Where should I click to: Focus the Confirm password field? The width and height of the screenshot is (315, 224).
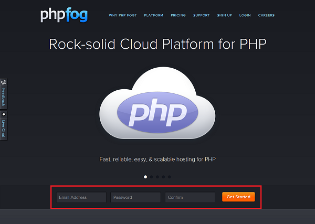190,197
